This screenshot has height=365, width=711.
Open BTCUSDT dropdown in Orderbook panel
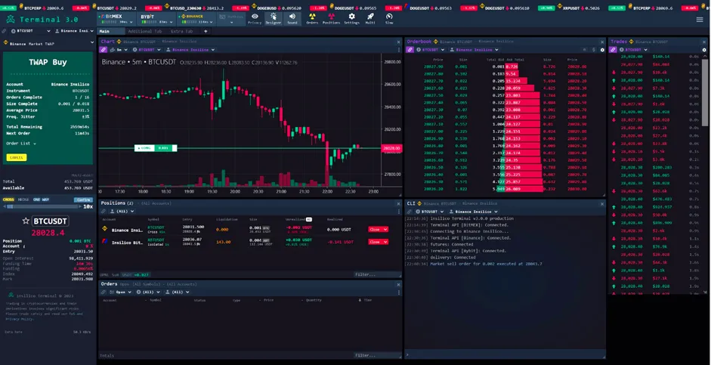click(x=431, y=49)
